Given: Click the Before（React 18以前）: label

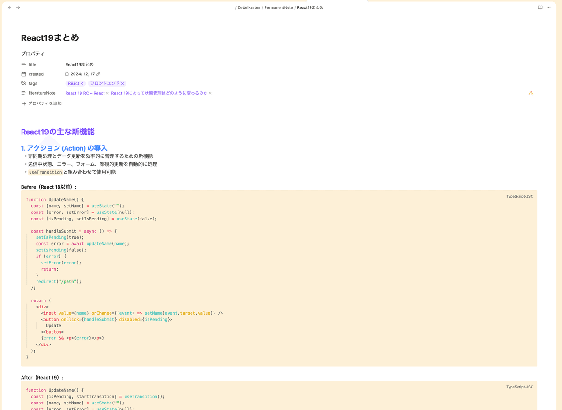Looking at the screenshot, I should 49,187.
